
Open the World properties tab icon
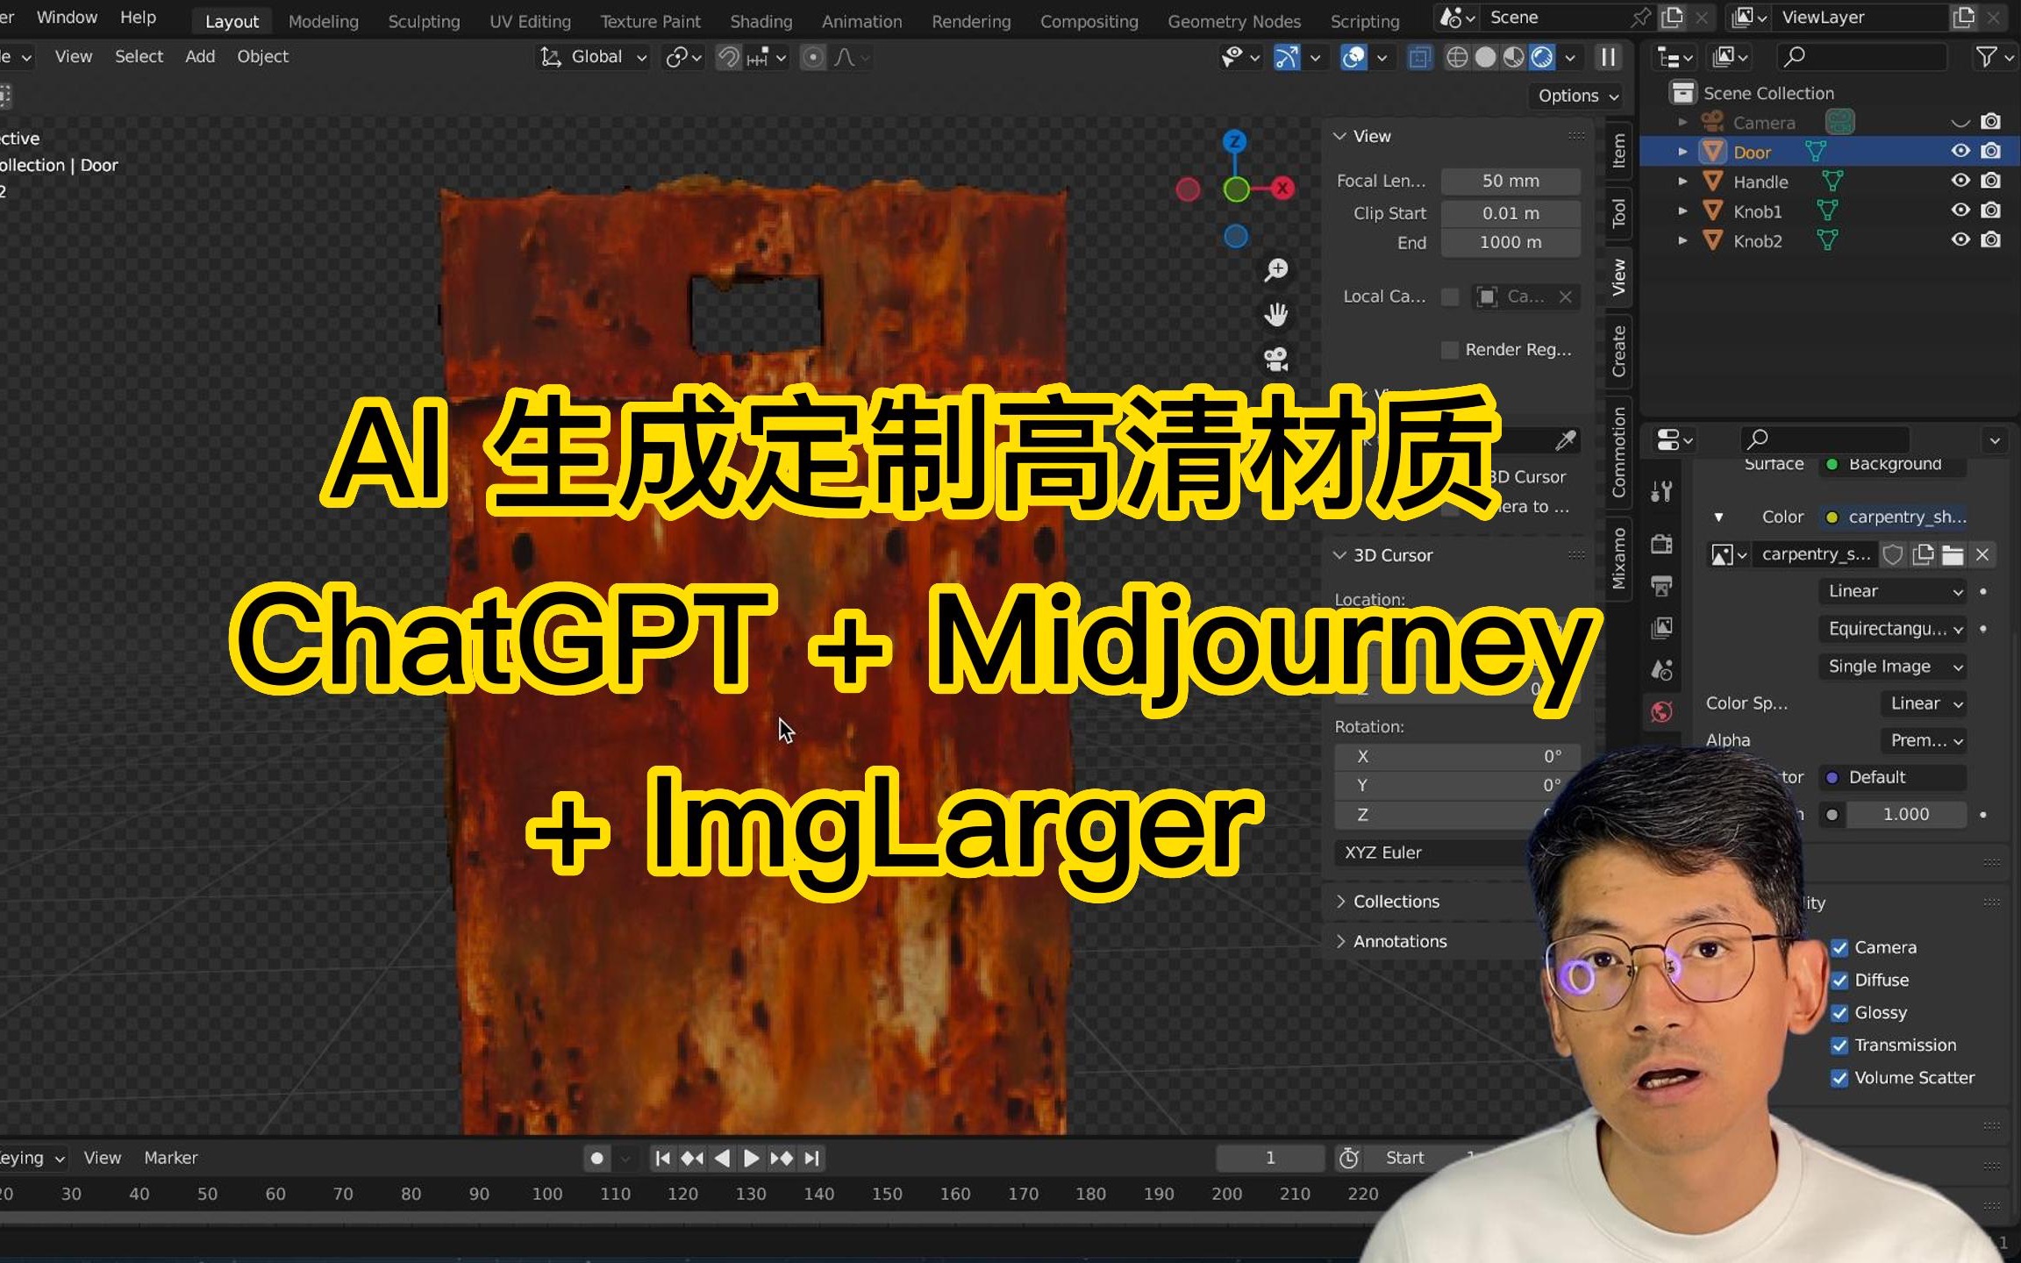pyautogui.click(x=1661, y=711)
